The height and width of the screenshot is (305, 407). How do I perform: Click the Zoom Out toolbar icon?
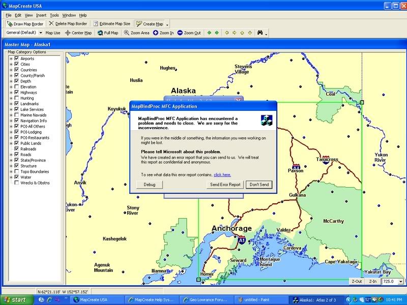(189, 33)
